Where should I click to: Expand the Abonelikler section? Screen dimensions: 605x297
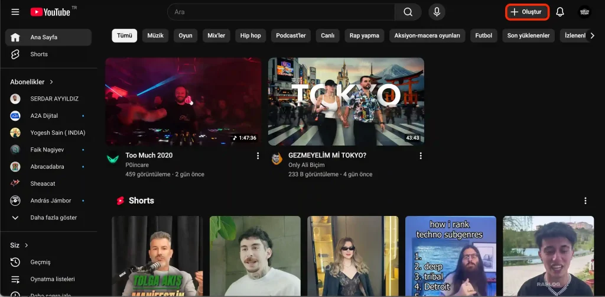(x=32, y=82)
